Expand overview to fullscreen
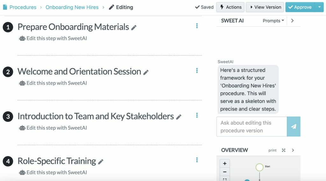326x181 pixels. (x=284, y=150)
